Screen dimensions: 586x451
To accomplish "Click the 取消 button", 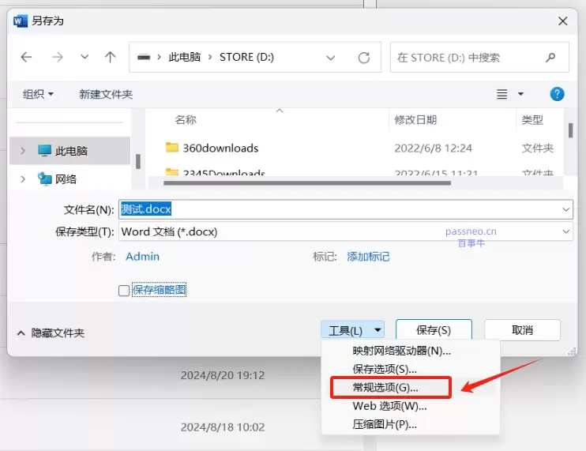I will (522, 330).
